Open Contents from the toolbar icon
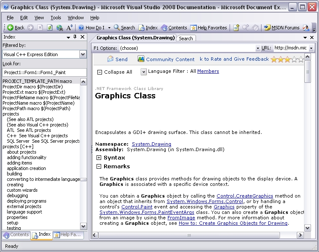319x252 pixels. click(x=164, y=28)
